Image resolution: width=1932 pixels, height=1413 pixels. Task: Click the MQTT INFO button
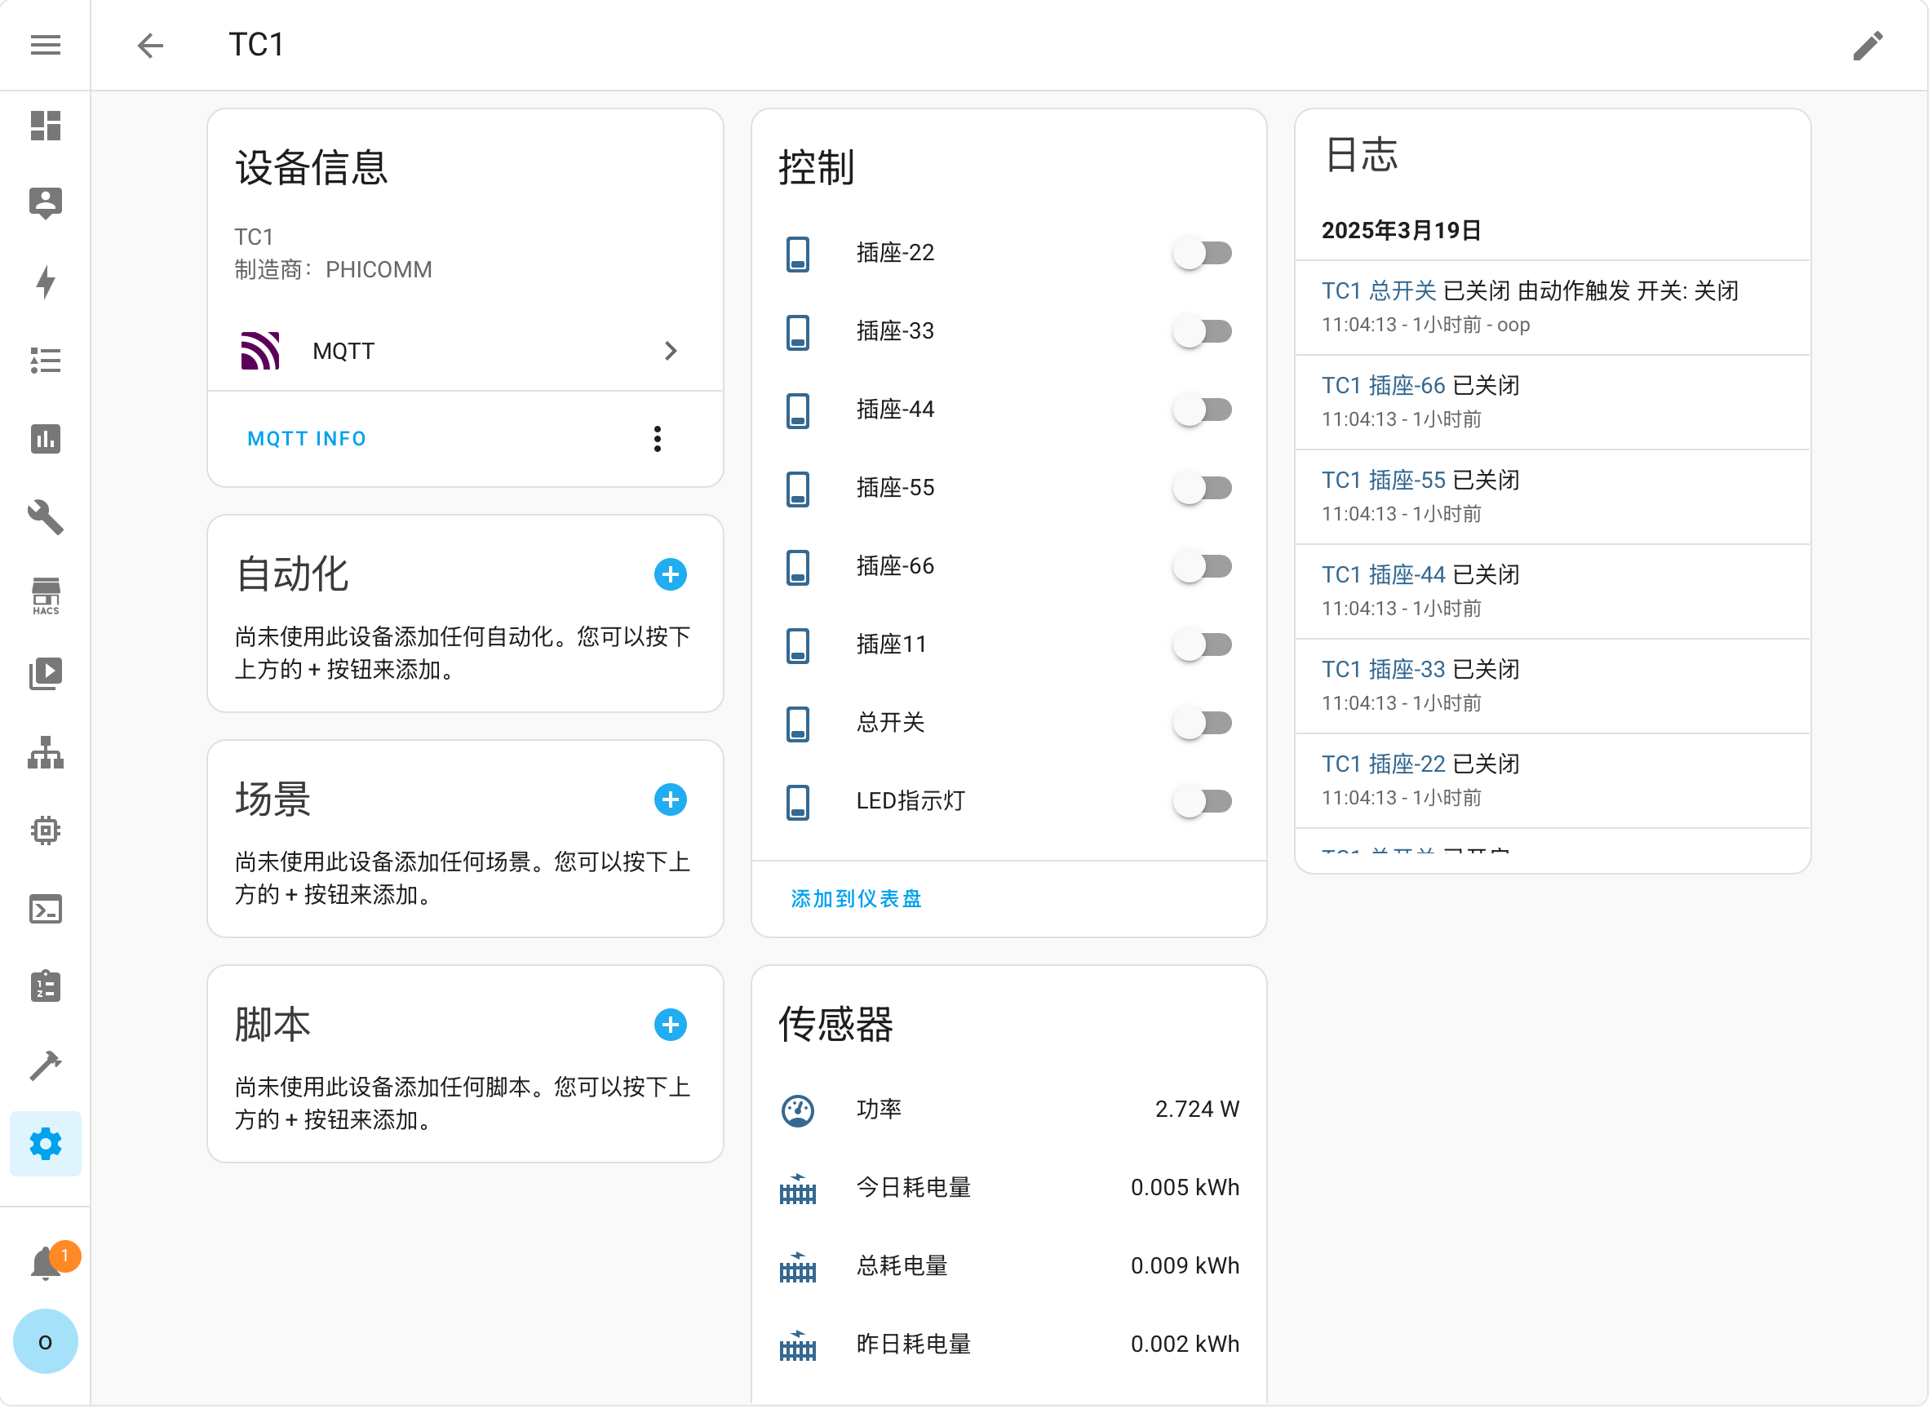point(307,440)
